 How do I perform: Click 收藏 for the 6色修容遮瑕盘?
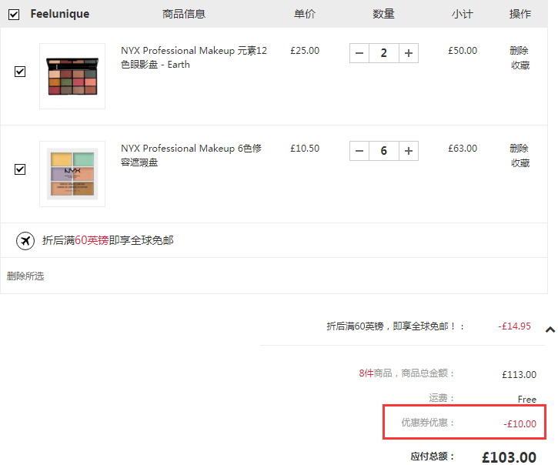coord(520,163)
